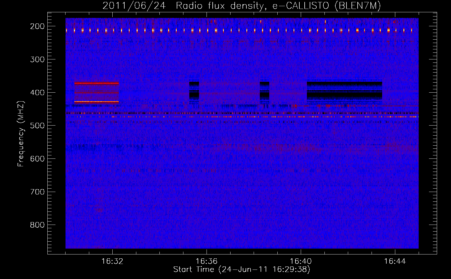Click the small black dropout block near 16:38
Screen dimensions: 451x279
(265, 93)
